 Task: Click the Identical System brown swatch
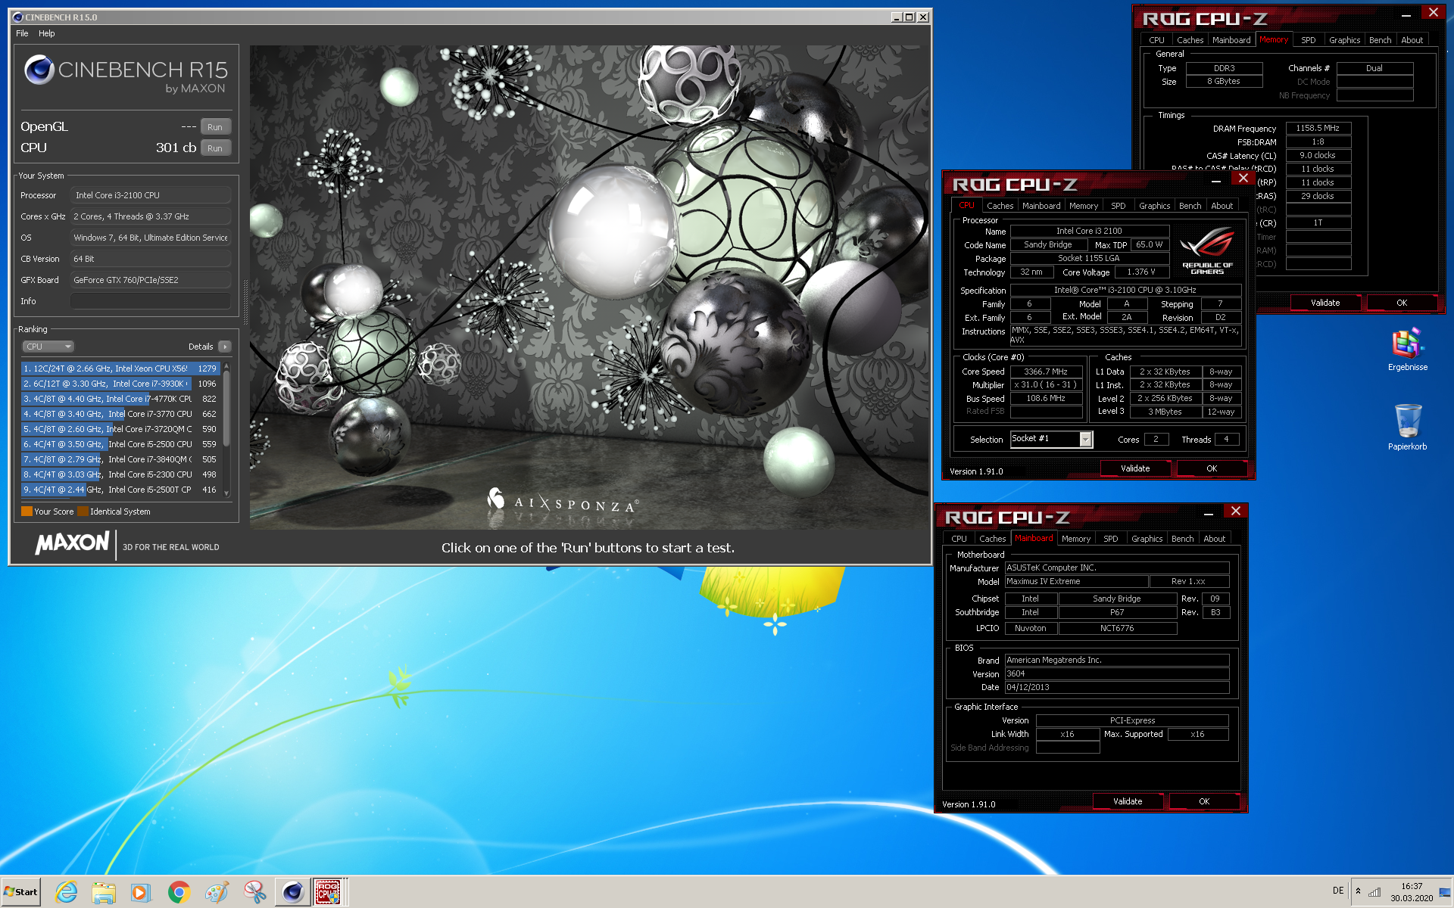83,512
